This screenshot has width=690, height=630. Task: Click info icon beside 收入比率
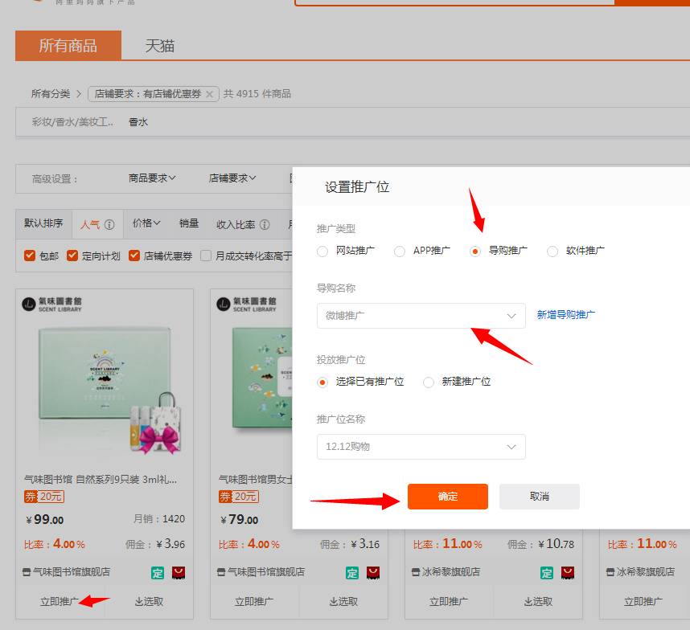tap(265, 225)
